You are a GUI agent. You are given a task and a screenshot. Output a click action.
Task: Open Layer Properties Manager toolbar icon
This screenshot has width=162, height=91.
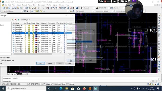click(x=32, y=11)
